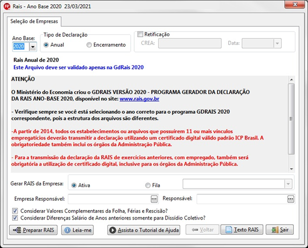Expand the Data dropdown
This screenshot has width=308, height=248.
tap(277, 43)
